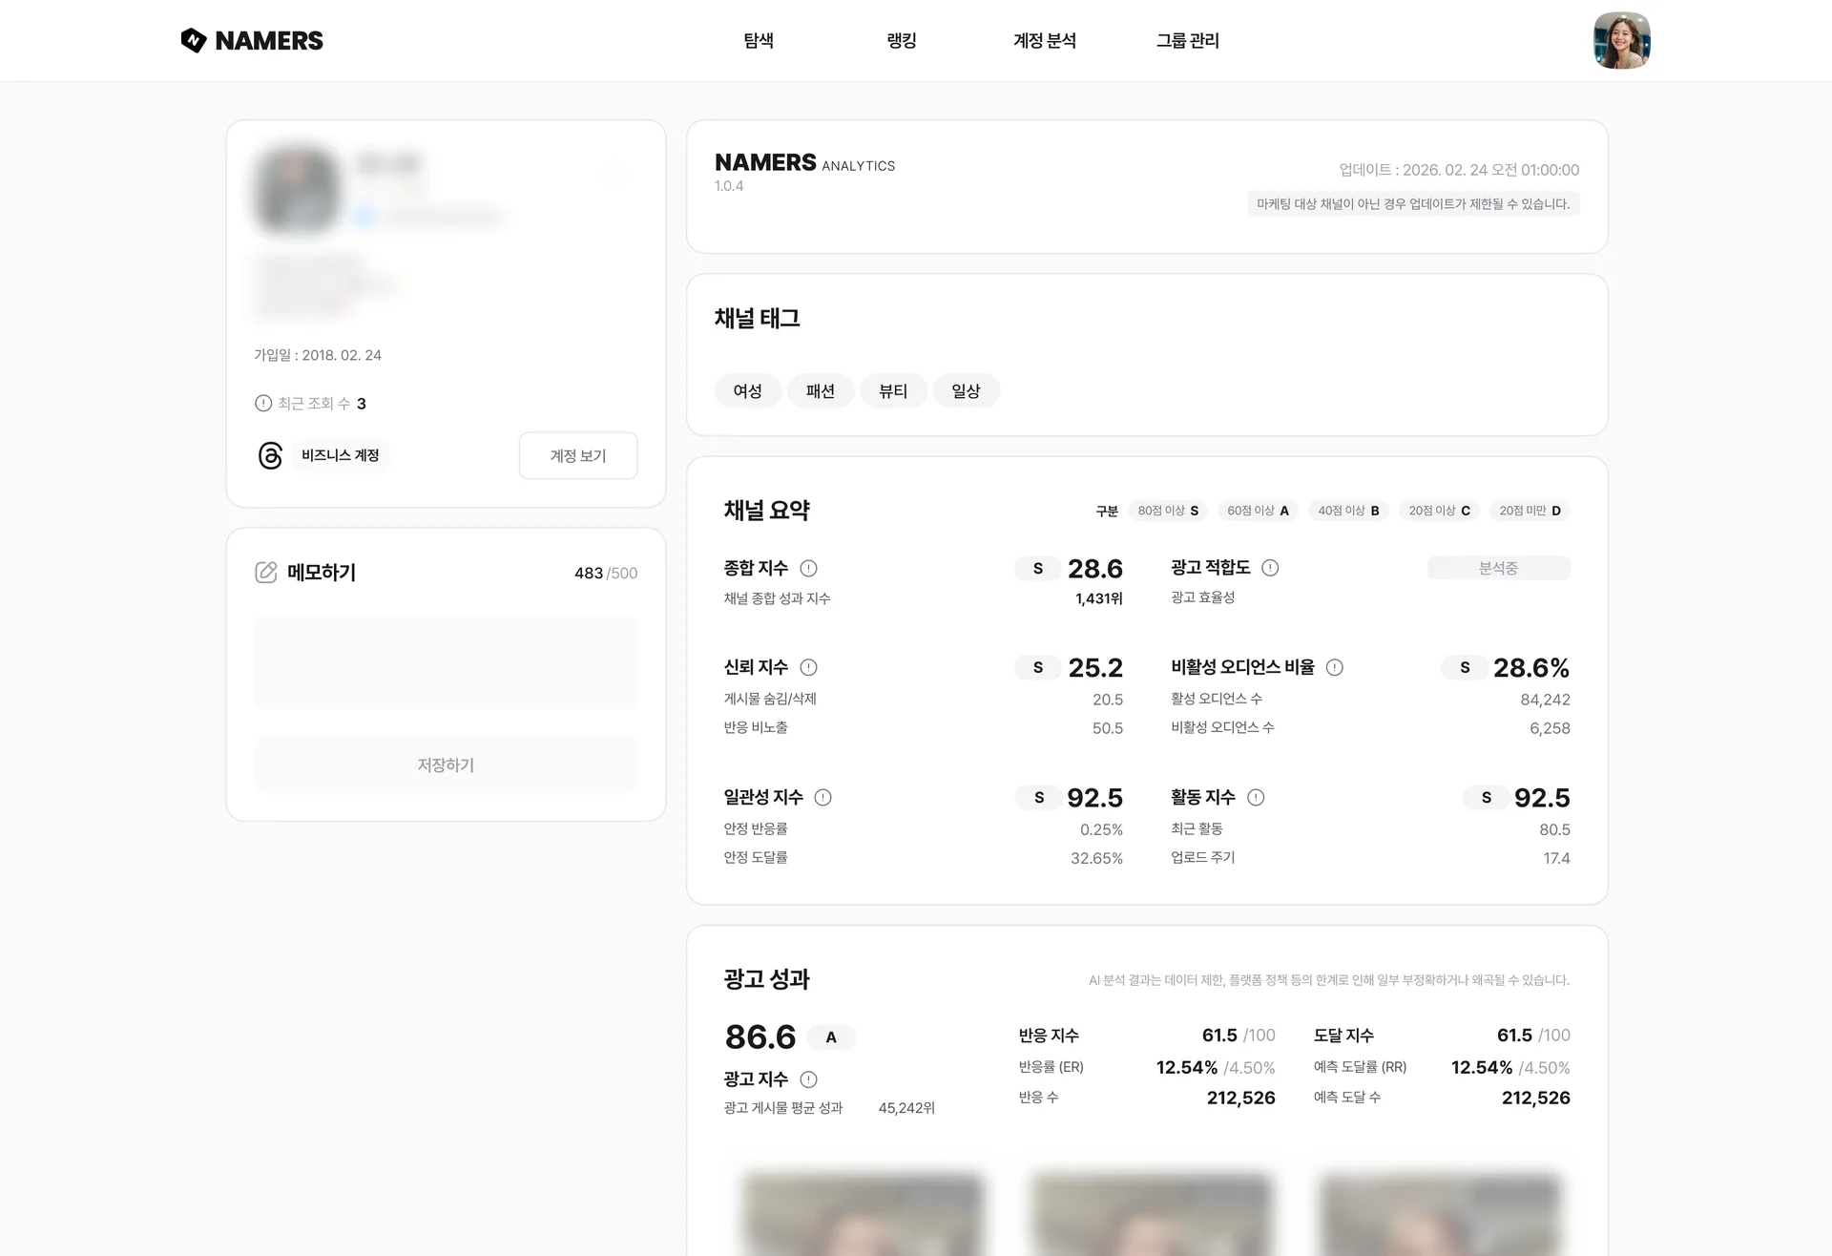
Task: Click the NAMERS logo icon
Action: point(194,40)
